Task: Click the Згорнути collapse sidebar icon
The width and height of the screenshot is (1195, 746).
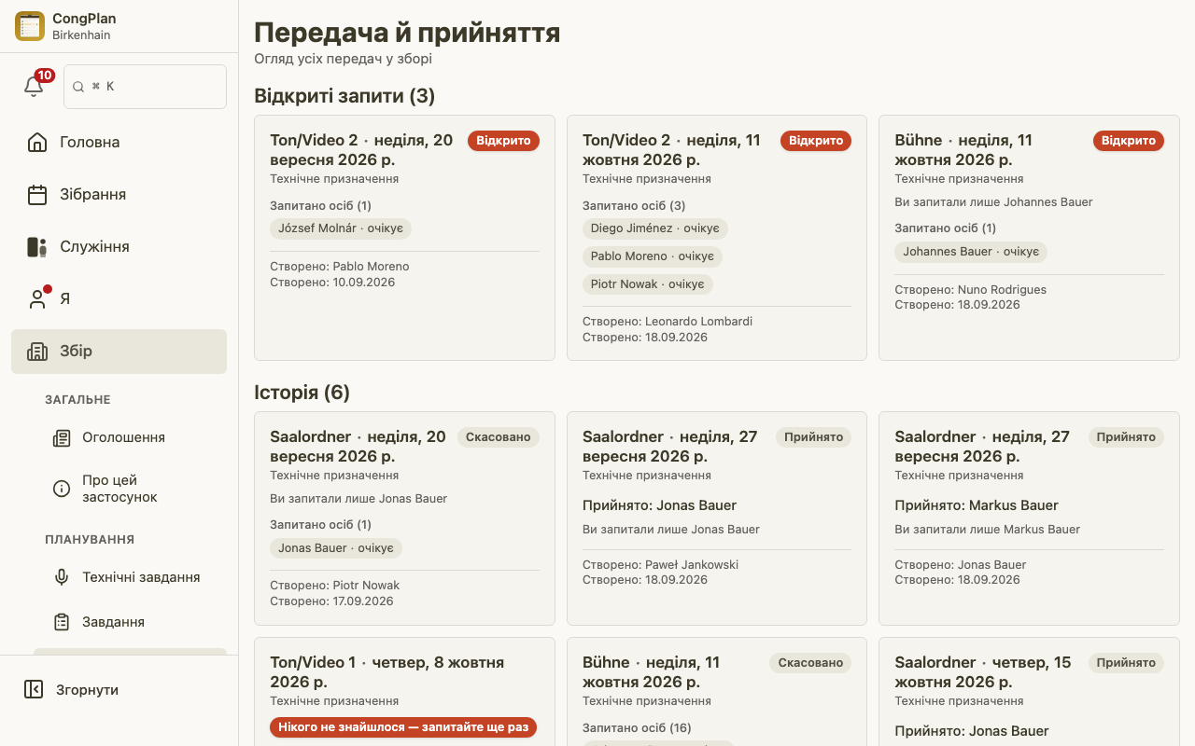Action: (34, 690)
